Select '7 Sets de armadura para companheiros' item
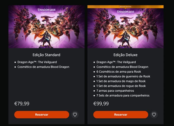 (x=123, y=95)
